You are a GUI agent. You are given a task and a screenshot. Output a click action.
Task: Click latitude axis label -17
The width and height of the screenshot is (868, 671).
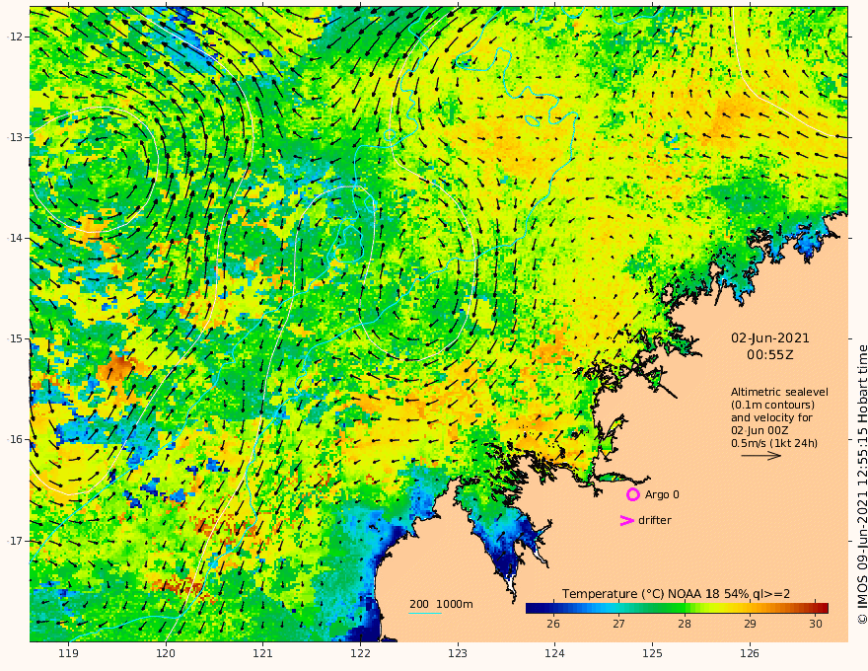pos(14,541)
